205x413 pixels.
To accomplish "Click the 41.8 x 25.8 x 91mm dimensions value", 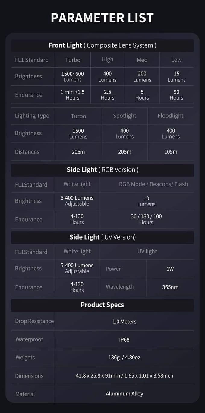I will coord(124,376).
